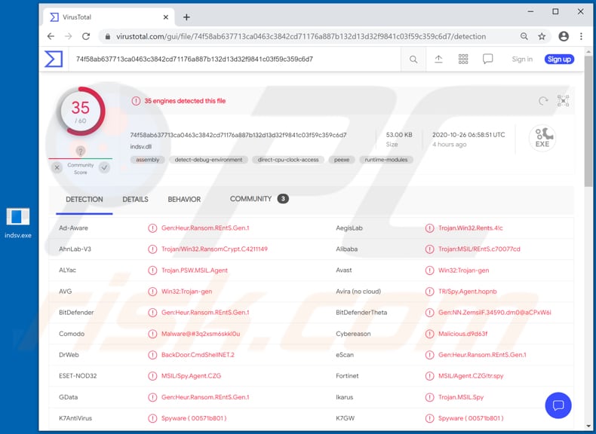The height and width of the screenshot is (434, 596).
Task: Click the MSIL/Spy.Agent.CZG result
Action: click(x=191, y=376)
